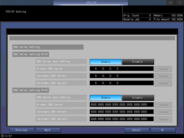Enable IPv4 DNS Server Auto Setting
Screen dimensions: 184x138
(106, 62)
